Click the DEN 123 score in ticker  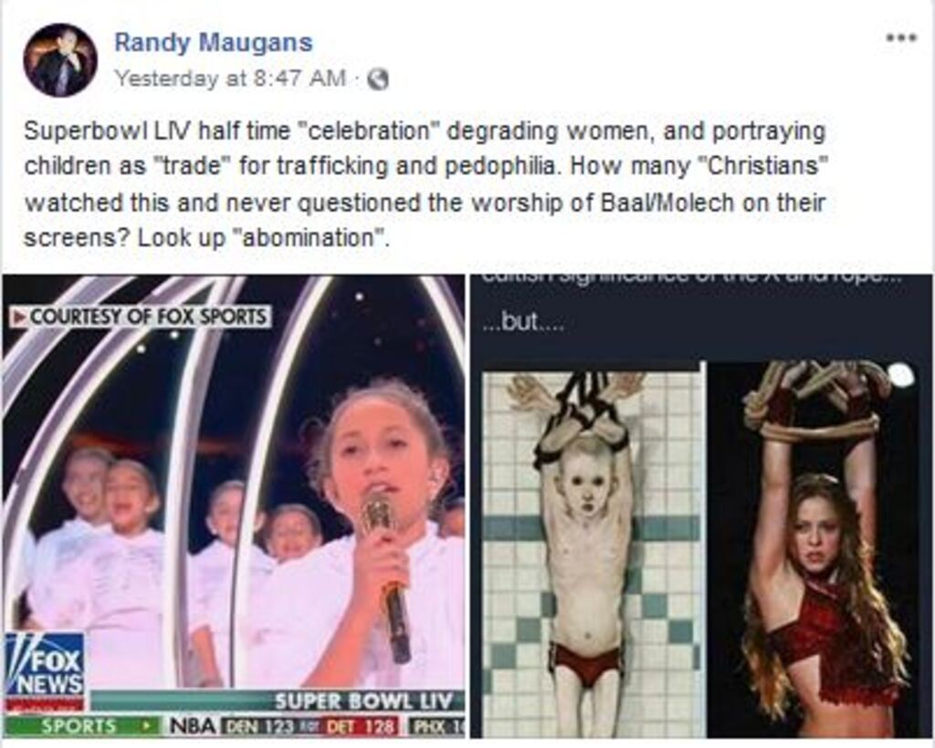coord(258,726)
